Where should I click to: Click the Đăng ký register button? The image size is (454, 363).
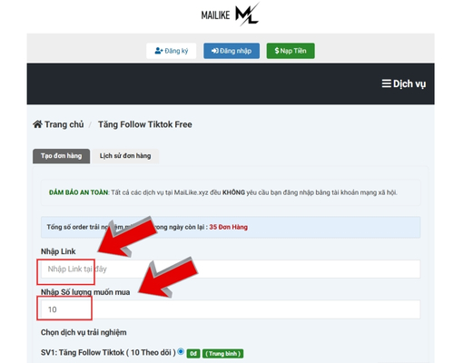[x=172, y=51]
